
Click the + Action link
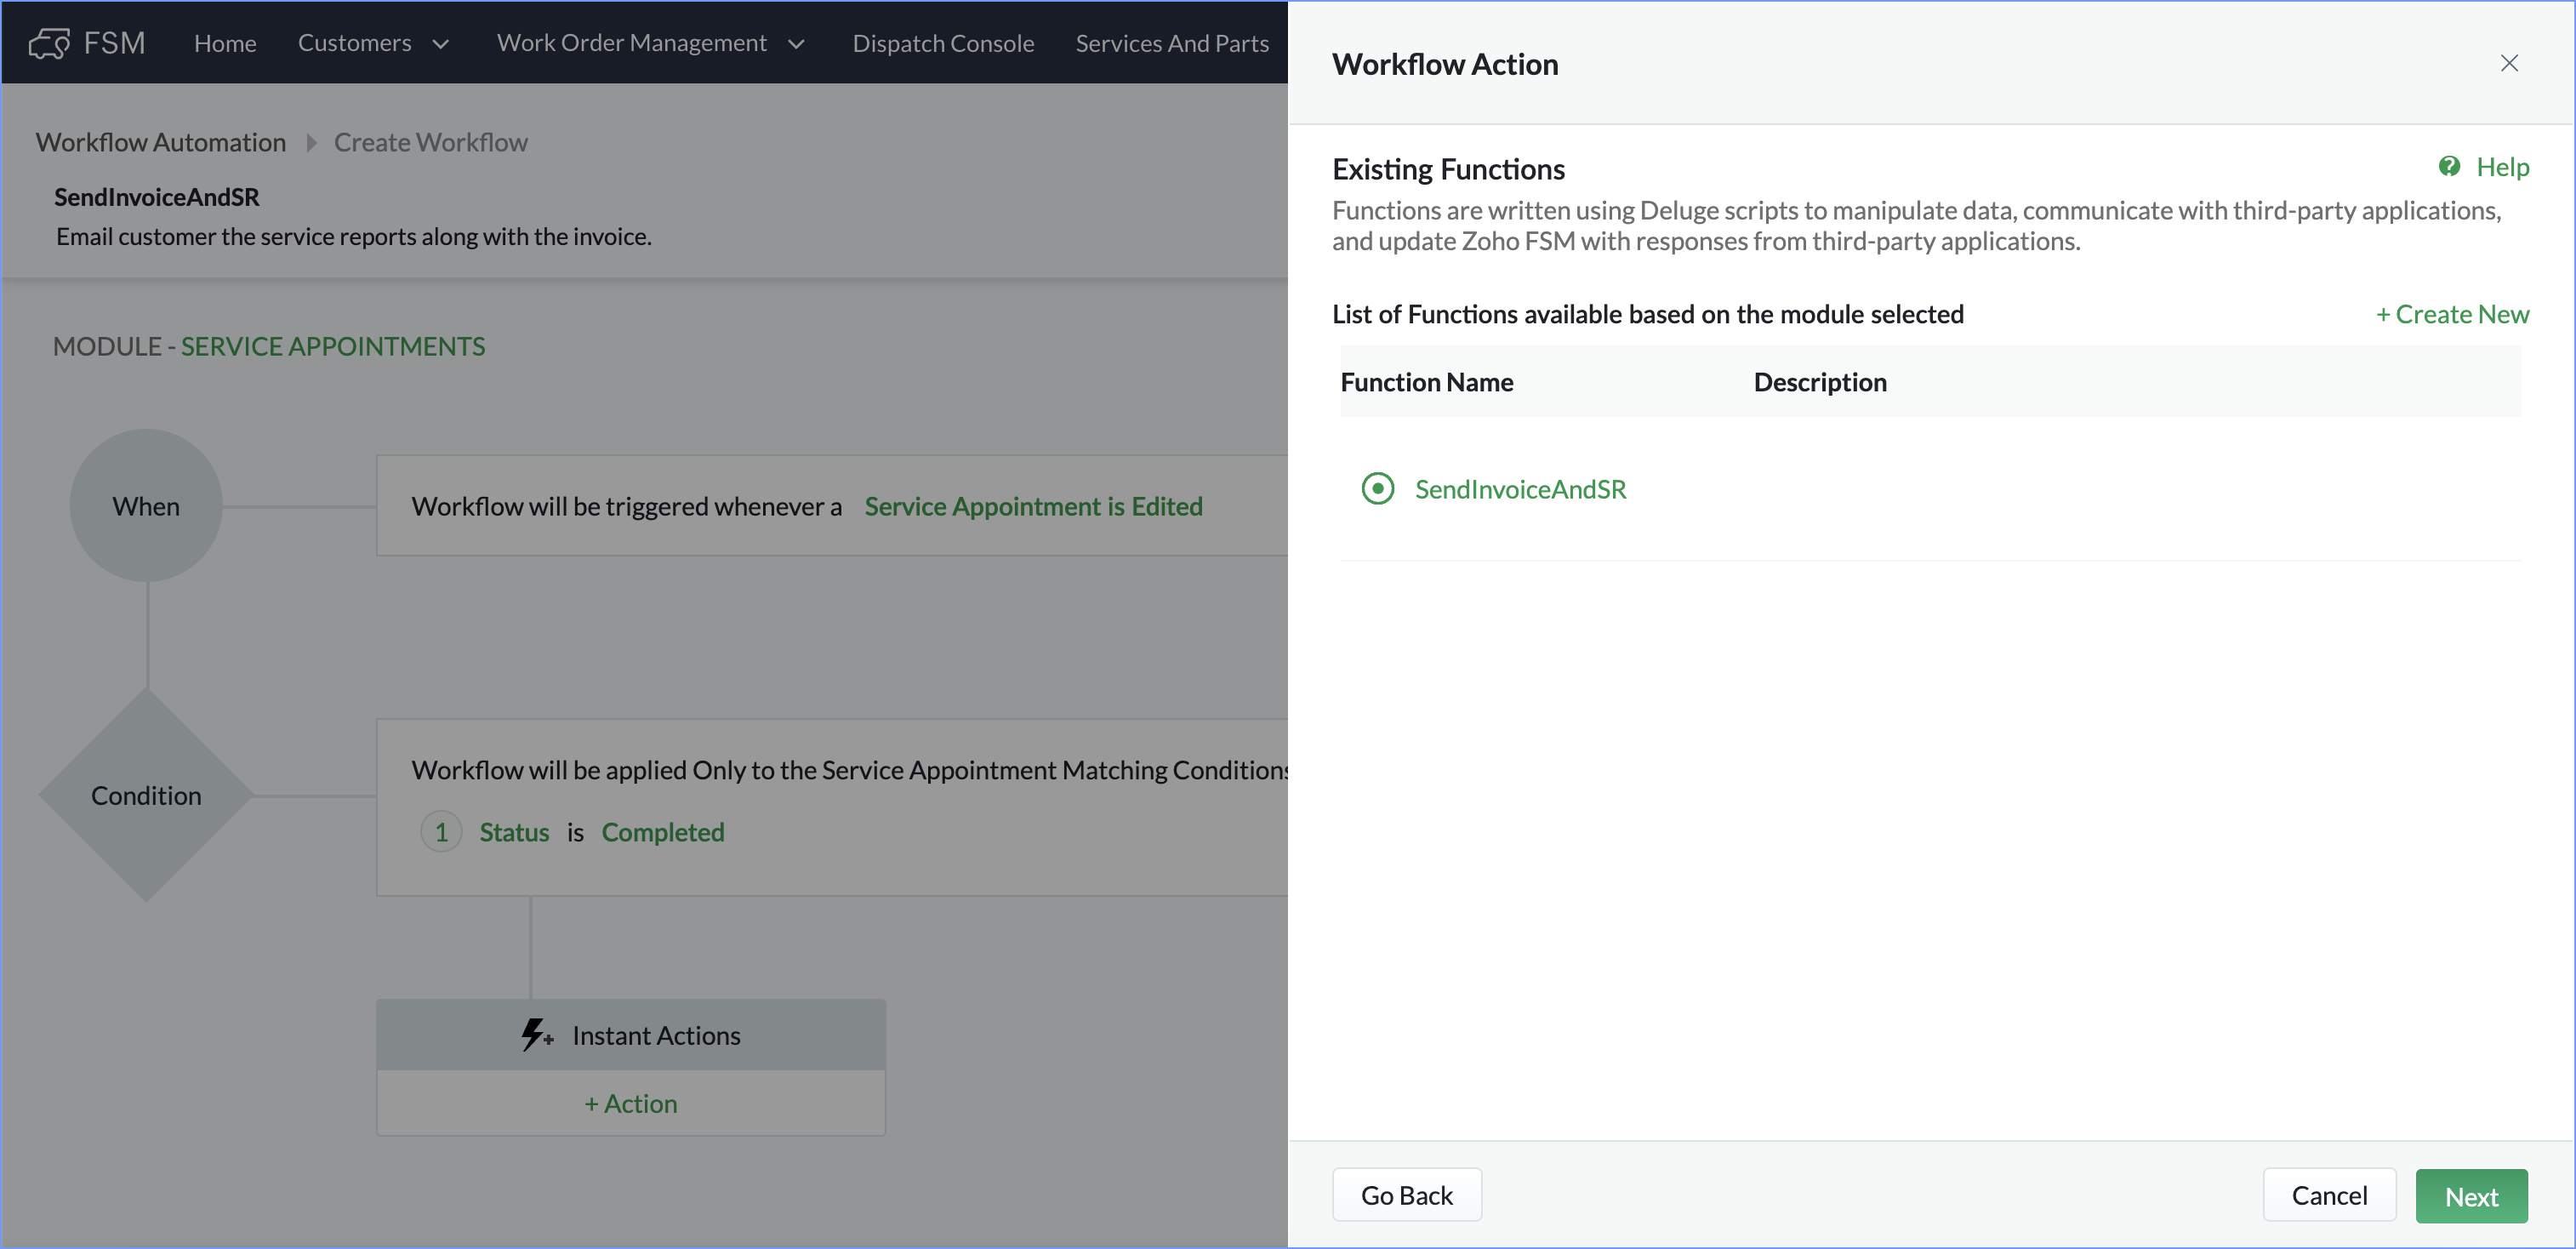coord(631,1103)
